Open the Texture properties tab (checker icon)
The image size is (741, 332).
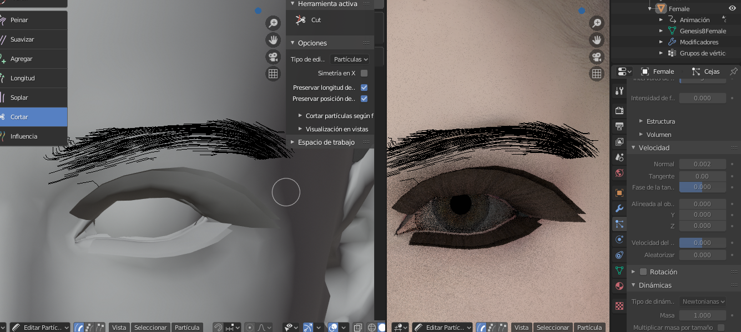tap(619, 305)
